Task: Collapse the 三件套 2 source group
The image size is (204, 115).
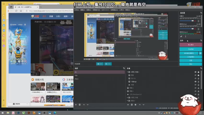Action: point(127,72)
